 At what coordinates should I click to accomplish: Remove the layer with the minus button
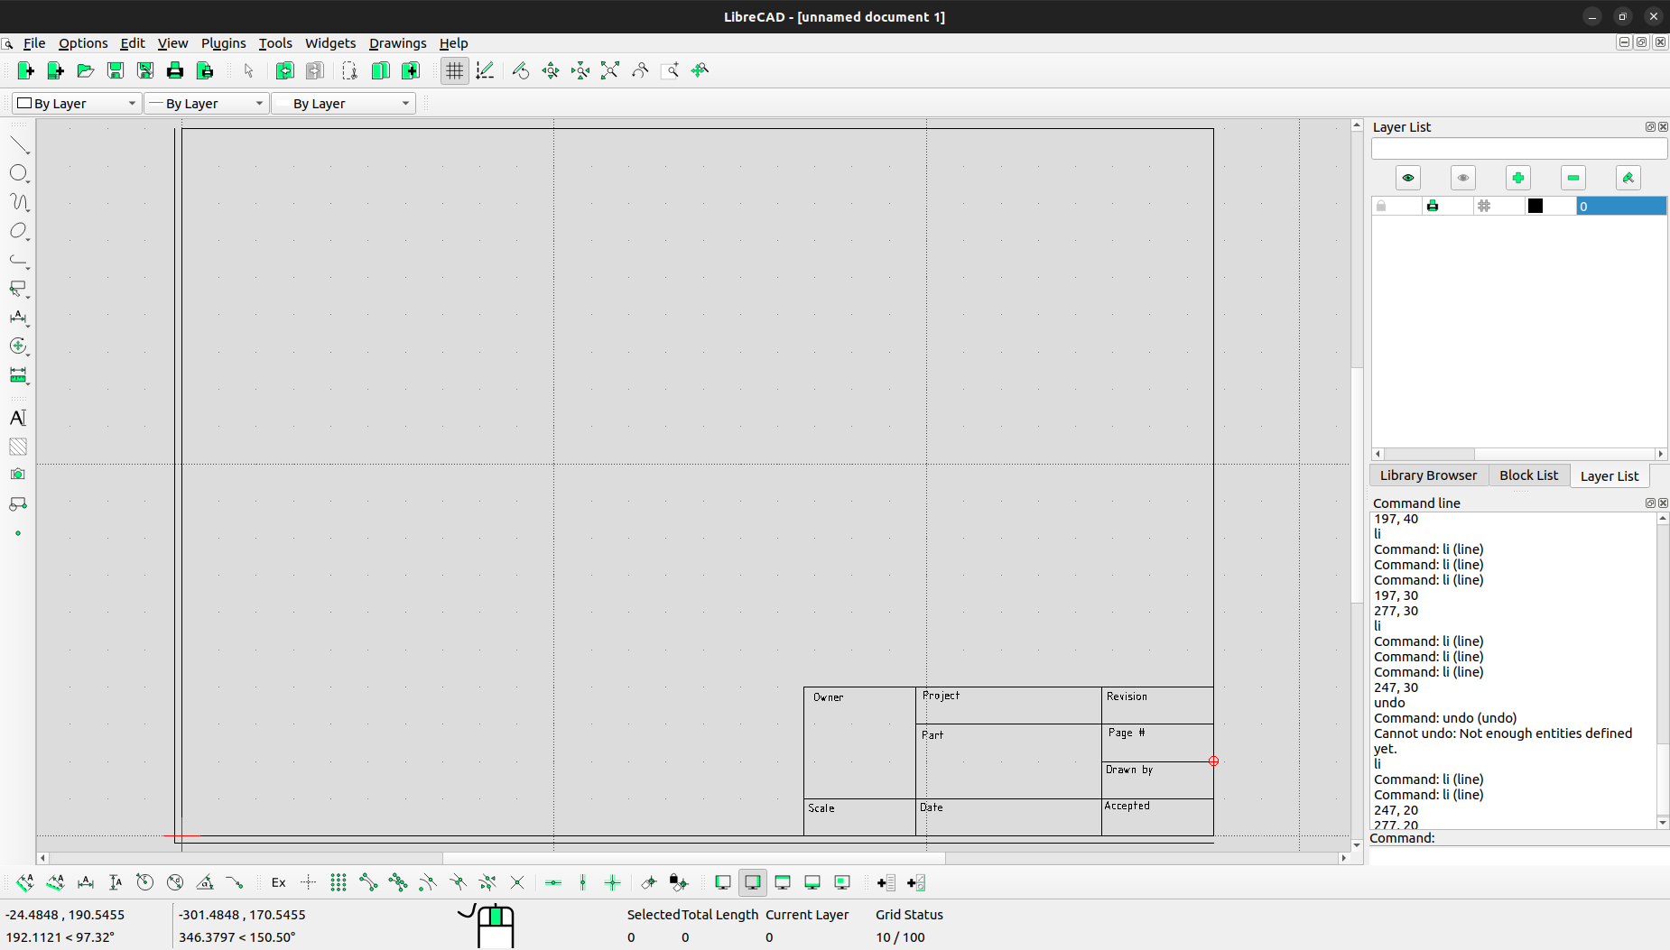pyautogui.click(x=1573, y=178)
